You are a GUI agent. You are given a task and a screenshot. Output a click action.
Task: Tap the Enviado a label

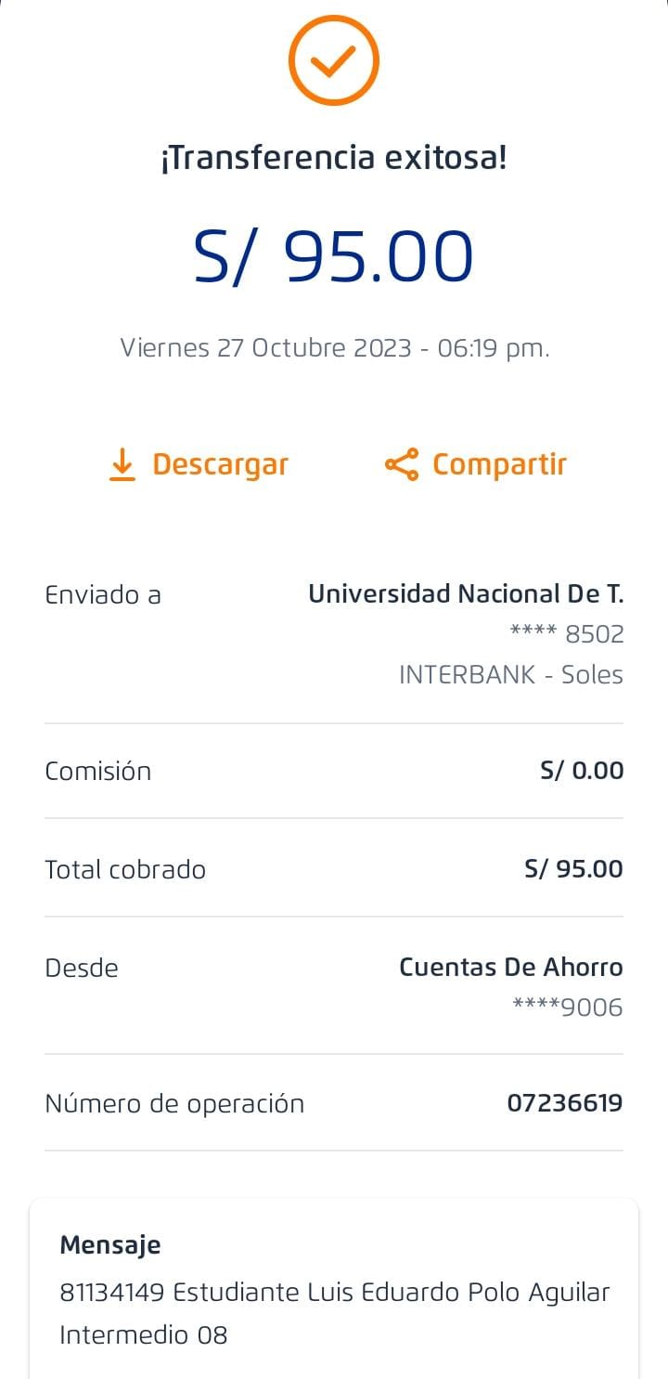(x=103, y=594)
